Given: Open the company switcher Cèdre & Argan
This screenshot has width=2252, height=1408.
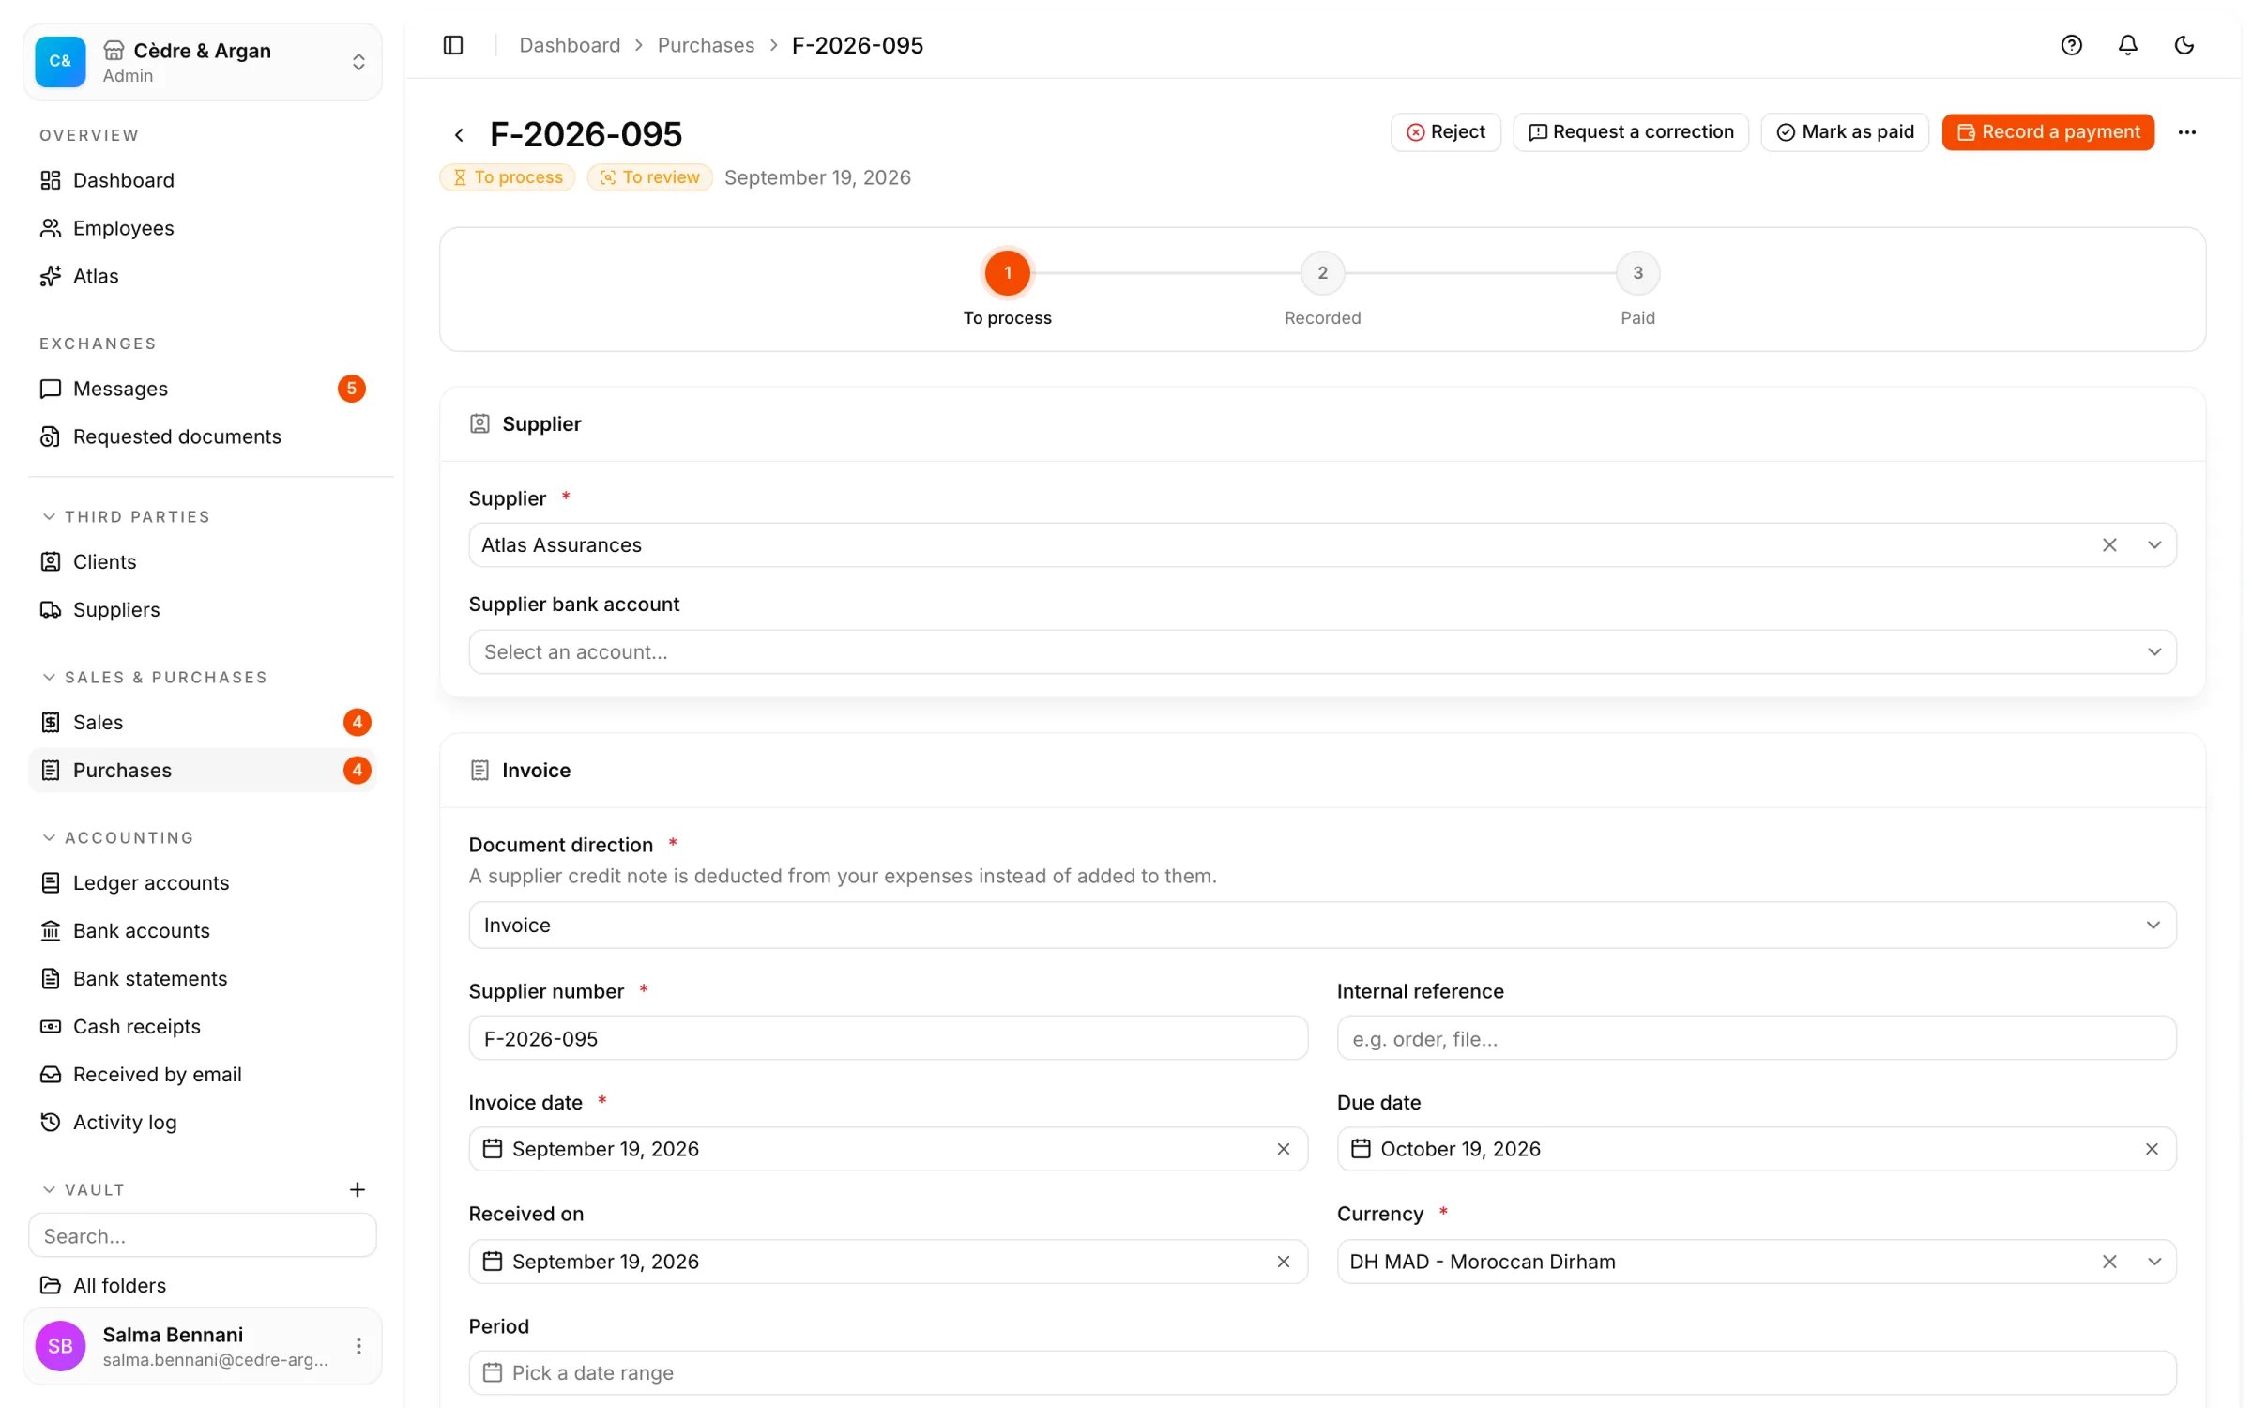Looking at the screenshot, I should click(203, 62).
